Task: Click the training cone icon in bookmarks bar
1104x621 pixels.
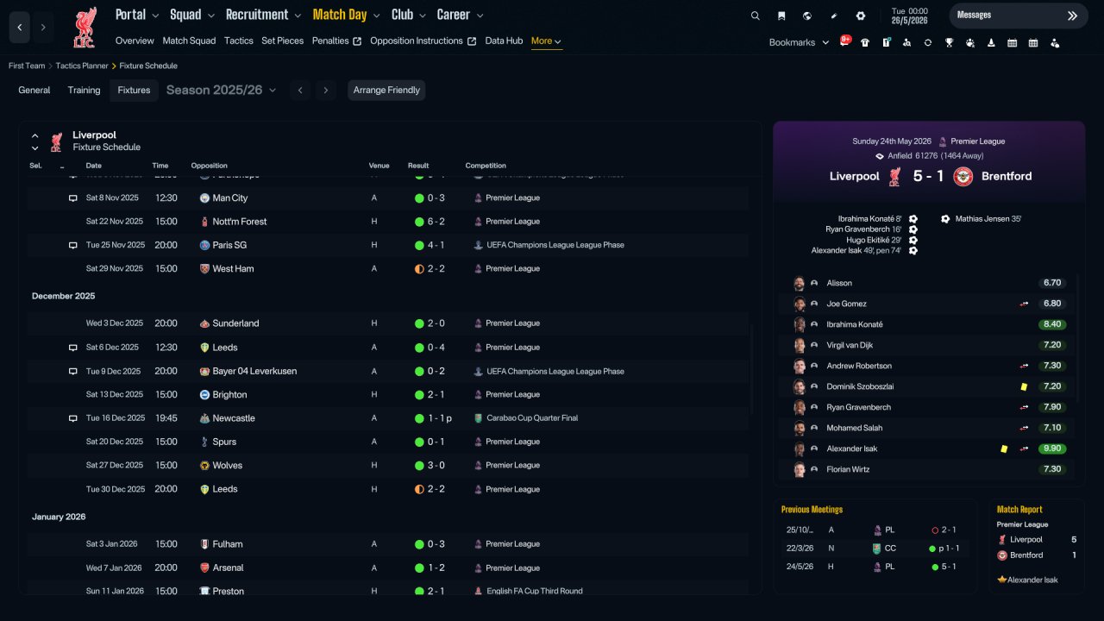Action: (991, 42)
